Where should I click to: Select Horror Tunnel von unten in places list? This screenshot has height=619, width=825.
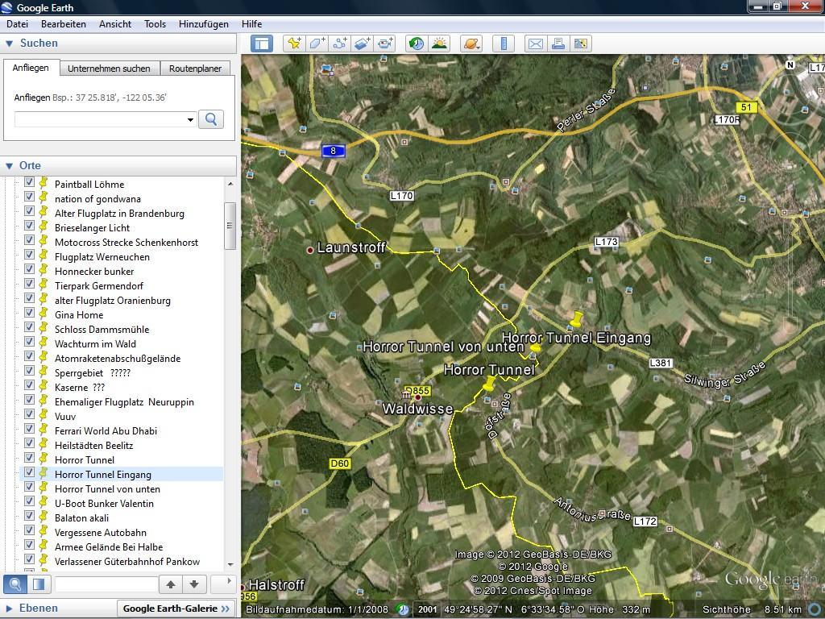(107, 489)
